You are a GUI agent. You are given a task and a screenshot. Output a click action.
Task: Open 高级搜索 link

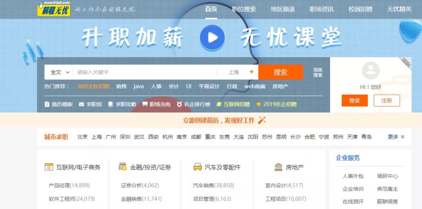coord(318,72)
